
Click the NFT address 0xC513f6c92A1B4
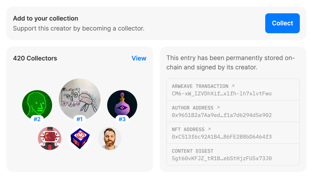click(222, 137)
